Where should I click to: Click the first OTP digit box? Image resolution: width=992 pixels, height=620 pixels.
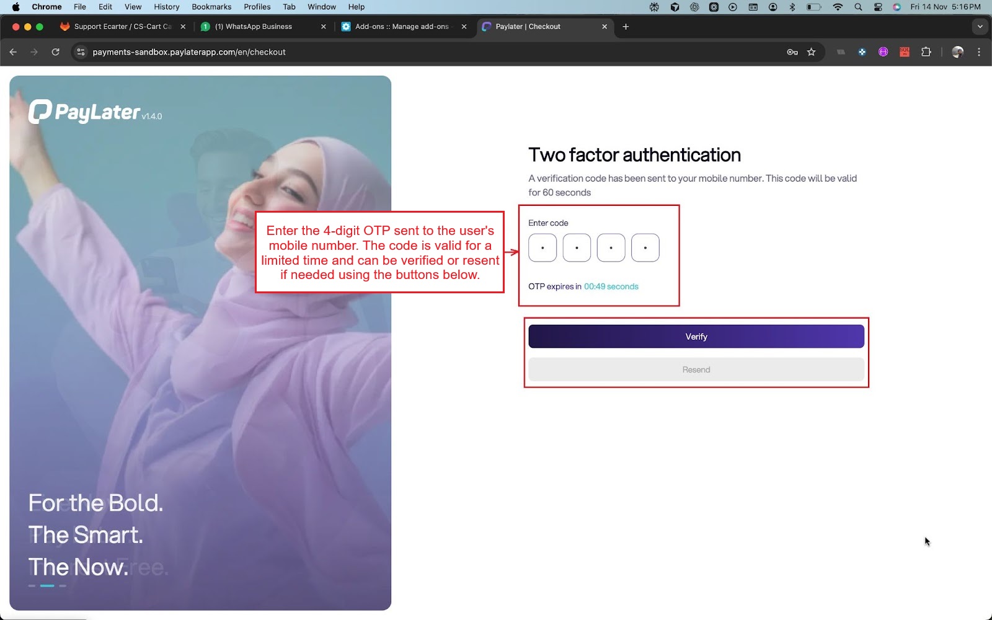542,248
